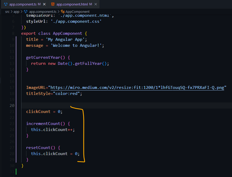Click the Angular file icon in the breadcrumb
This screenshot has height=177, width=232.
pyautogui.click(x=26, y=12)
